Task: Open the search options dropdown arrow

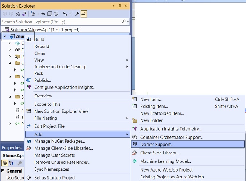Action: 128,22
